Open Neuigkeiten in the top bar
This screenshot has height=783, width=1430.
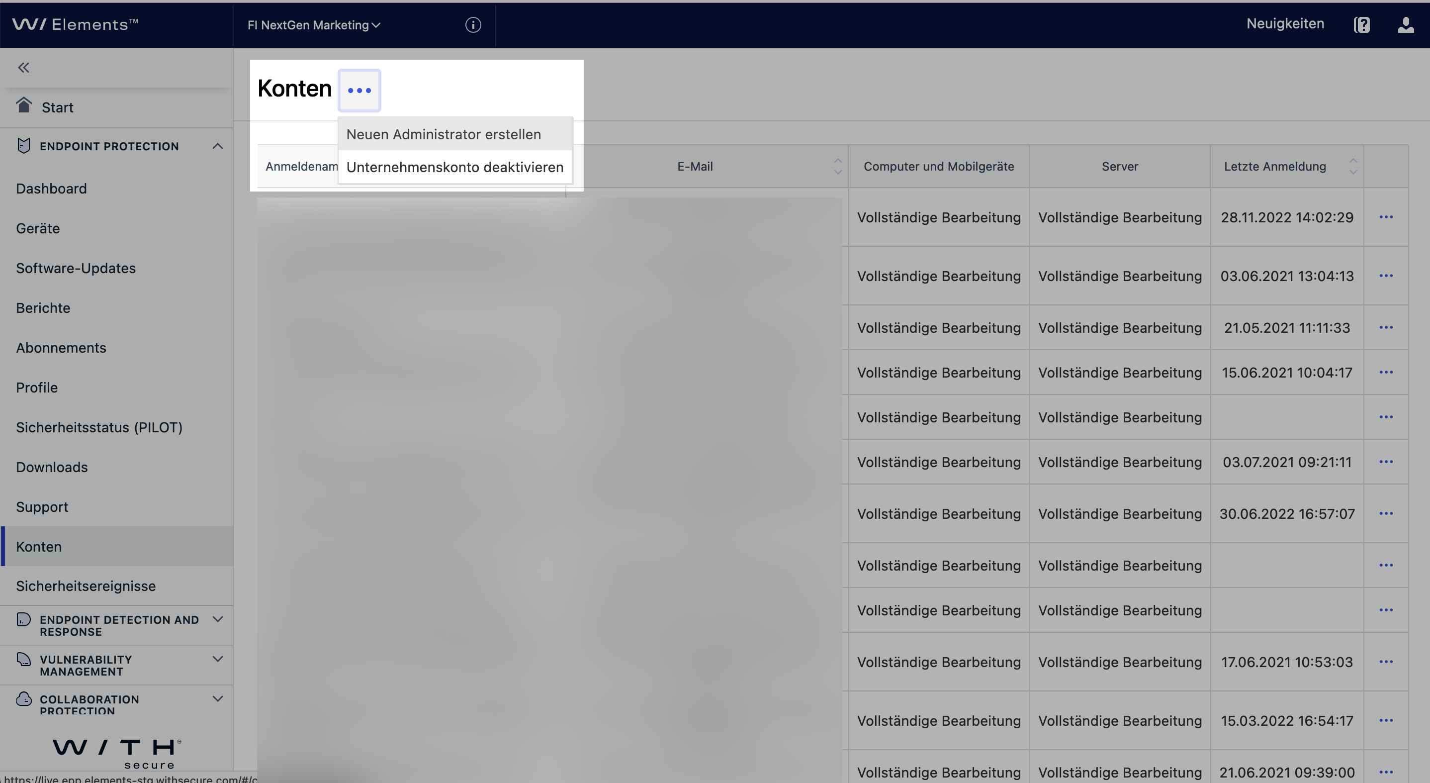point(1285,23)
